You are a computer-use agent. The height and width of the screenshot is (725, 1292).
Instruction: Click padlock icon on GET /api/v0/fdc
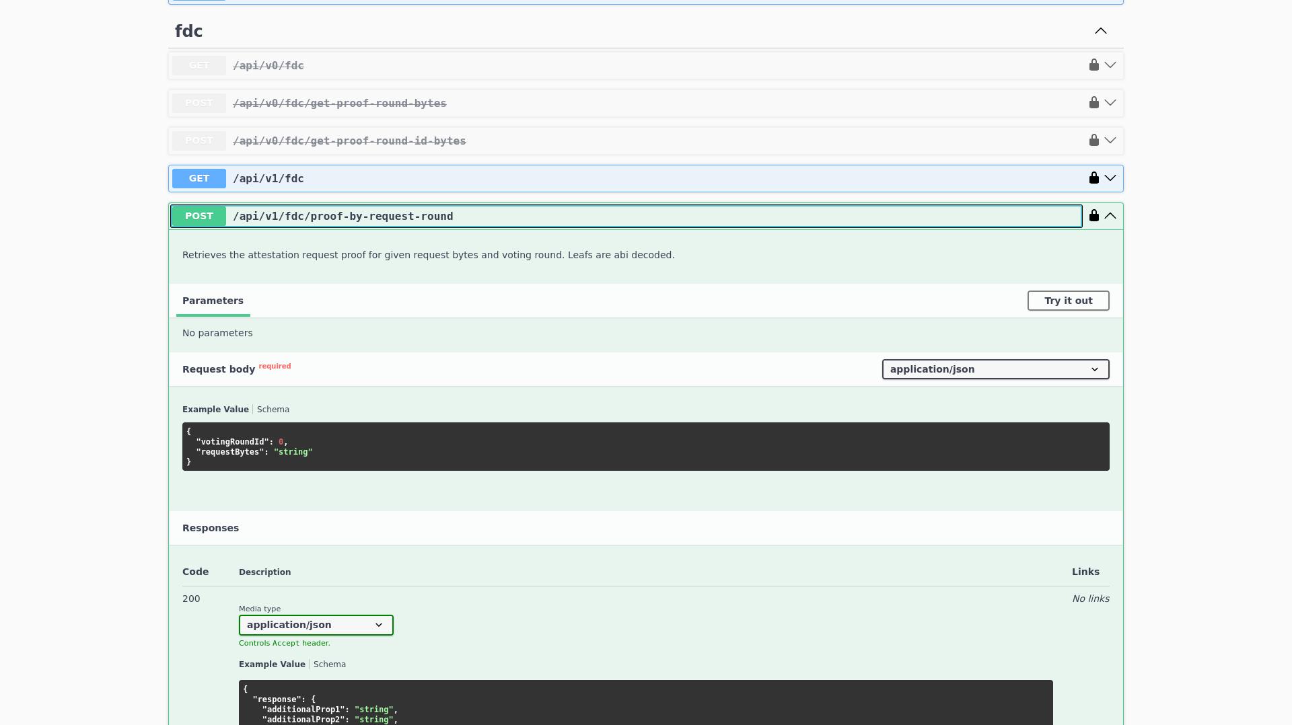1093,65
